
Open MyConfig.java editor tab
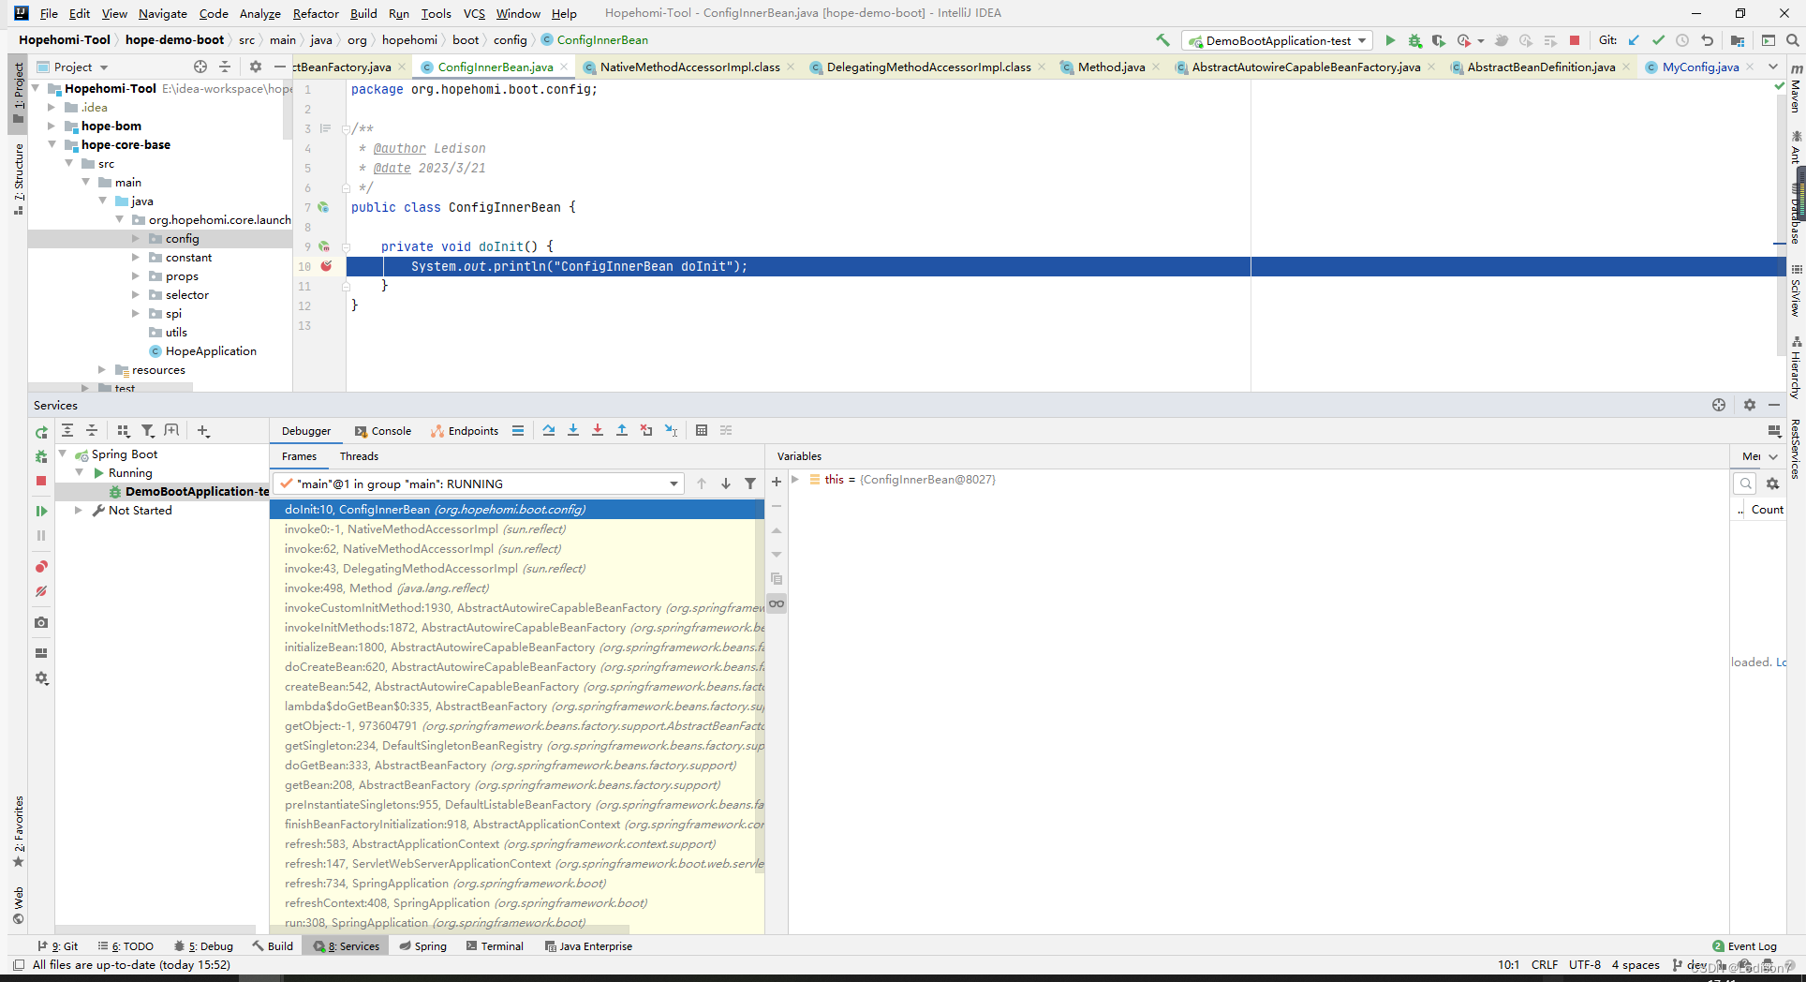coord(1700,67)
